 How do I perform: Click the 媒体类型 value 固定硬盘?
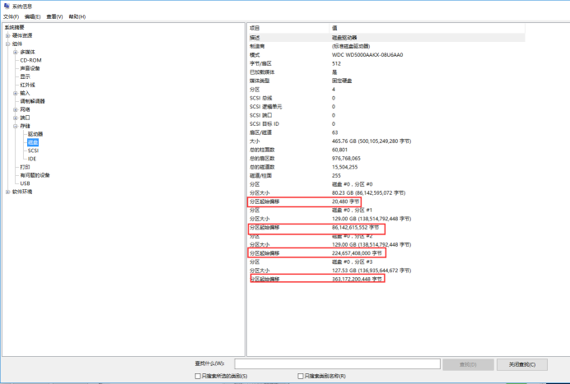coord(342,81)
